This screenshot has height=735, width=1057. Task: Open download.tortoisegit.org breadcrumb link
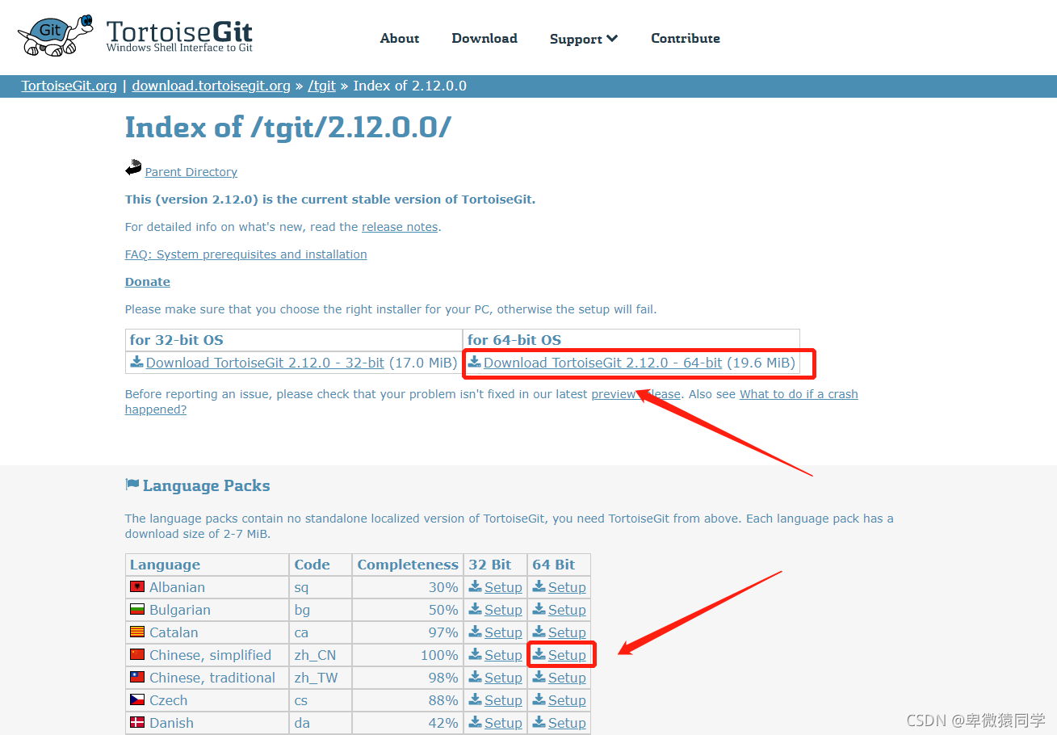click(x=212, y=86)
